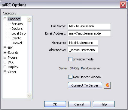Select the Connect tree item
128x110 pixels.
point(14,19)
